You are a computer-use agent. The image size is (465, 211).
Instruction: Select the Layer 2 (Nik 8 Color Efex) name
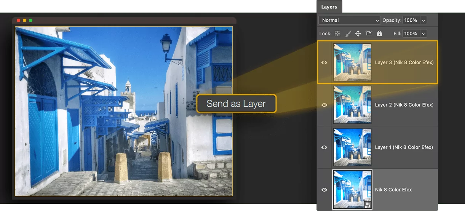pyautogui.click(x=404, y=105)
